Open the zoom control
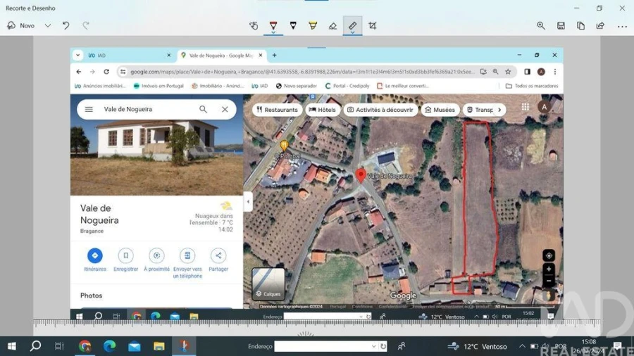This screenshot has height=356, width=634. click(541, 26)
